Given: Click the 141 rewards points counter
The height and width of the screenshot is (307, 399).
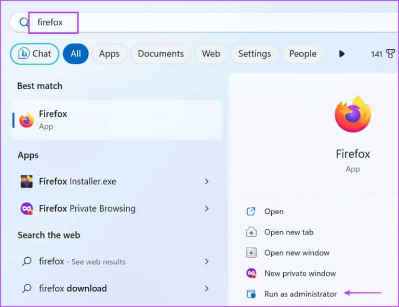Looking at the screenshot, I should 376,54.
